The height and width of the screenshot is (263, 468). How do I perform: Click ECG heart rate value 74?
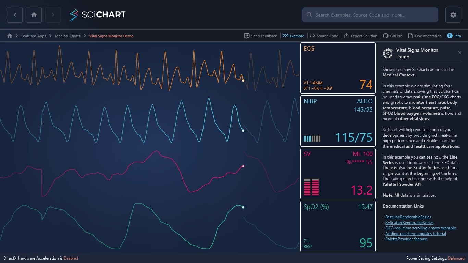click(x=366, y=85)
